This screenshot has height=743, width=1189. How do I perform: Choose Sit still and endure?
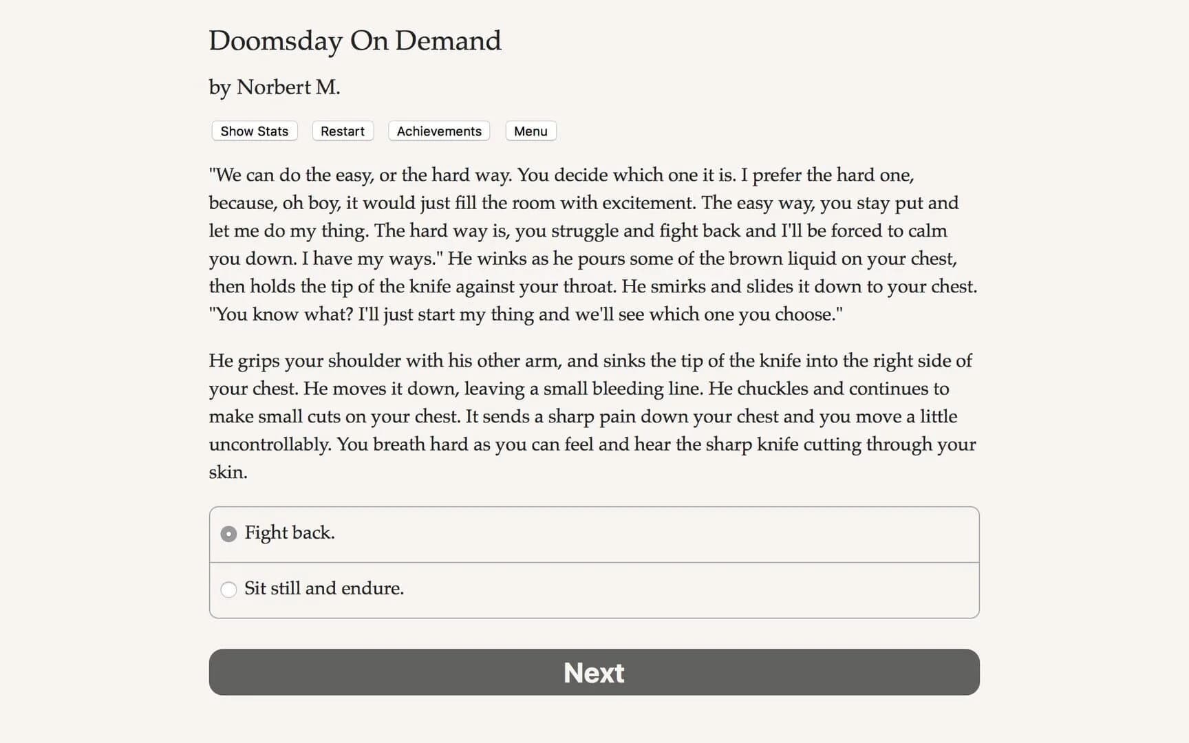pyautogui.click(x=324, y=589)
